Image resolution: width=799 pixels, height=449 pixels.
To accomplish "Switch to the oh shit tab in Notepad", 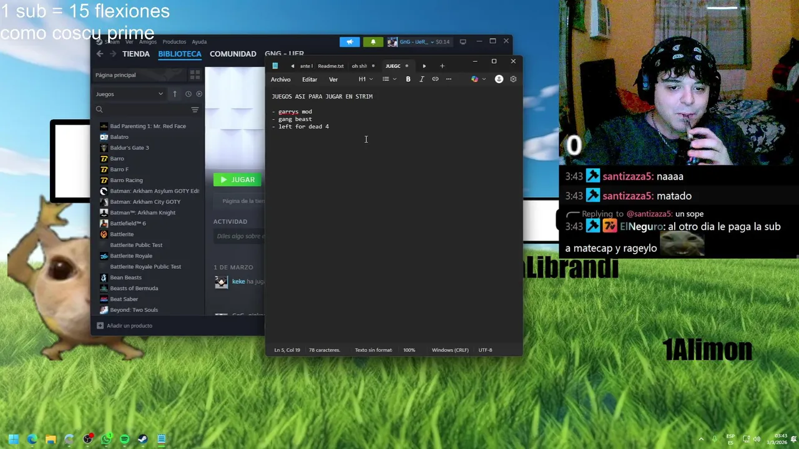I will point(360,66).
